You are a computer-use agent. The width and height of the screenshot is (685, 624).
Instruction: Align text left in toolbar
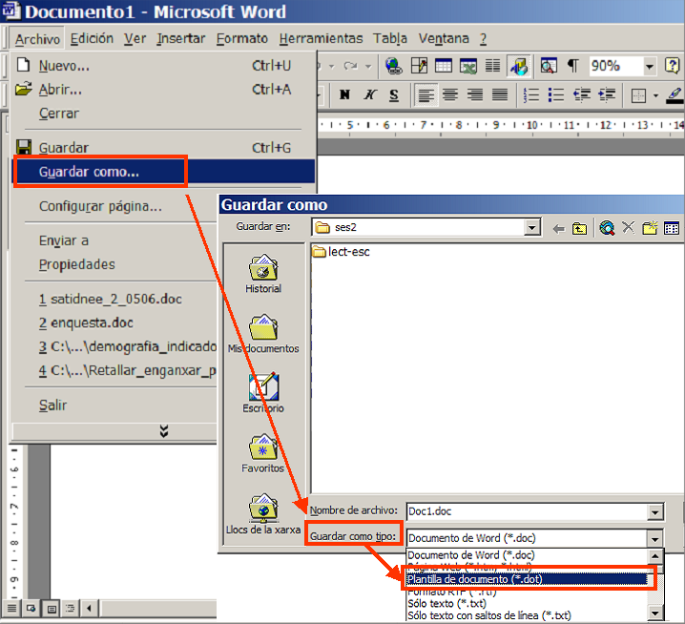pos(426,94)
